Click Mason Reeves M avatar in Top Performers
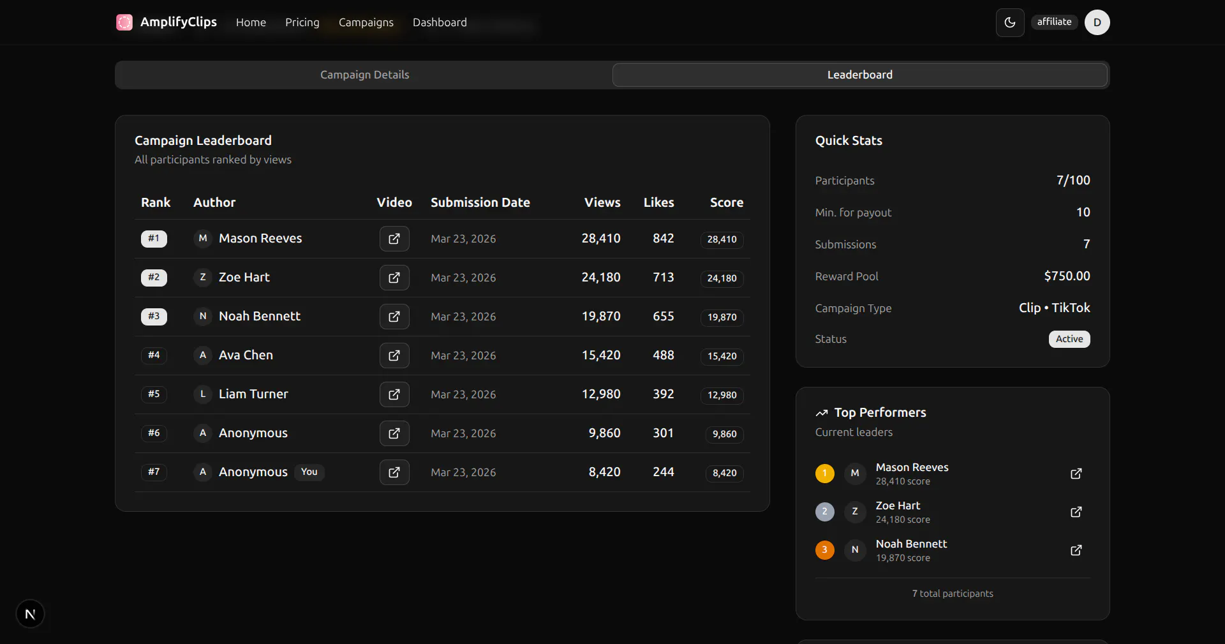The width and height of the screenshot is (1225, 644). click(x=855, y=474)
